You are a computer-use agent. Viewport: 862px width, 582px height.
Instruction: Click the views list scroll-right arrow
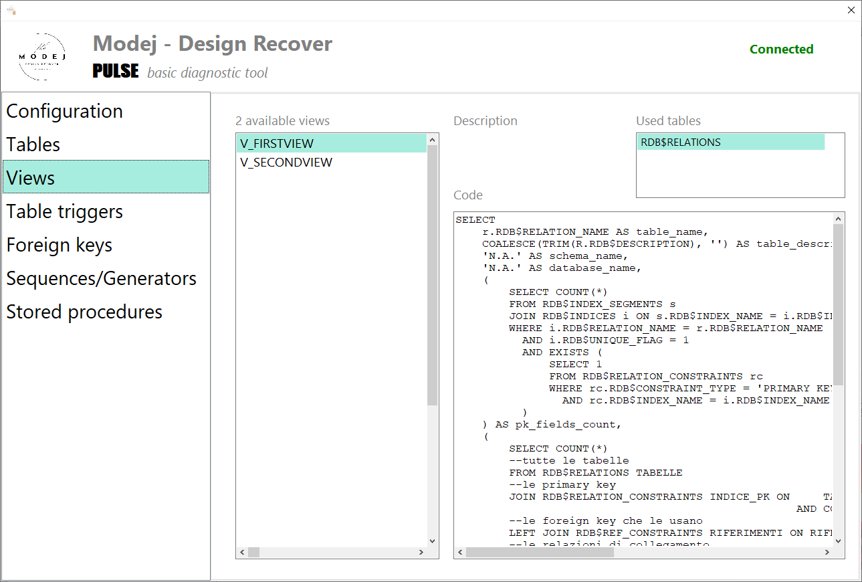coord(421,553)
